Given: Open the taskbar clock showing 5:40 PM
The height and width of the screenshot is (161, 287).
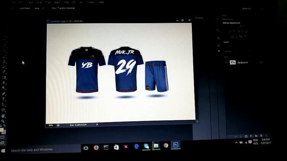Looking at the screenshot, I should pyautogui.click(x=265, y=141).
